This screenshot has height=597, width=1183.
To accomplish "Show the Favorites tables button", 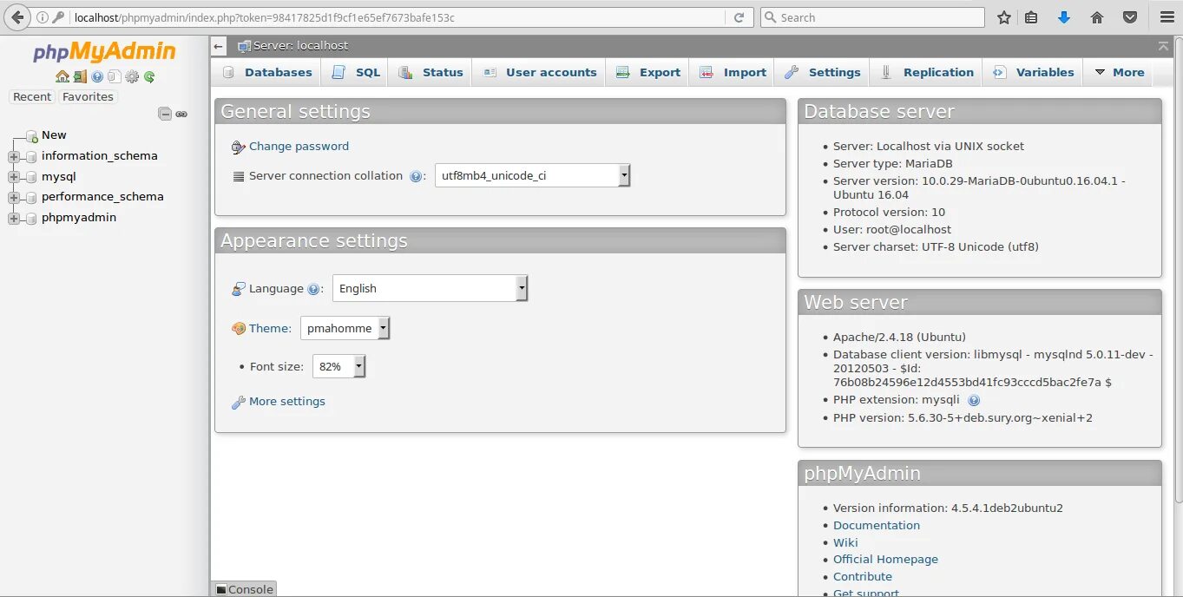I will coord(88,97).
